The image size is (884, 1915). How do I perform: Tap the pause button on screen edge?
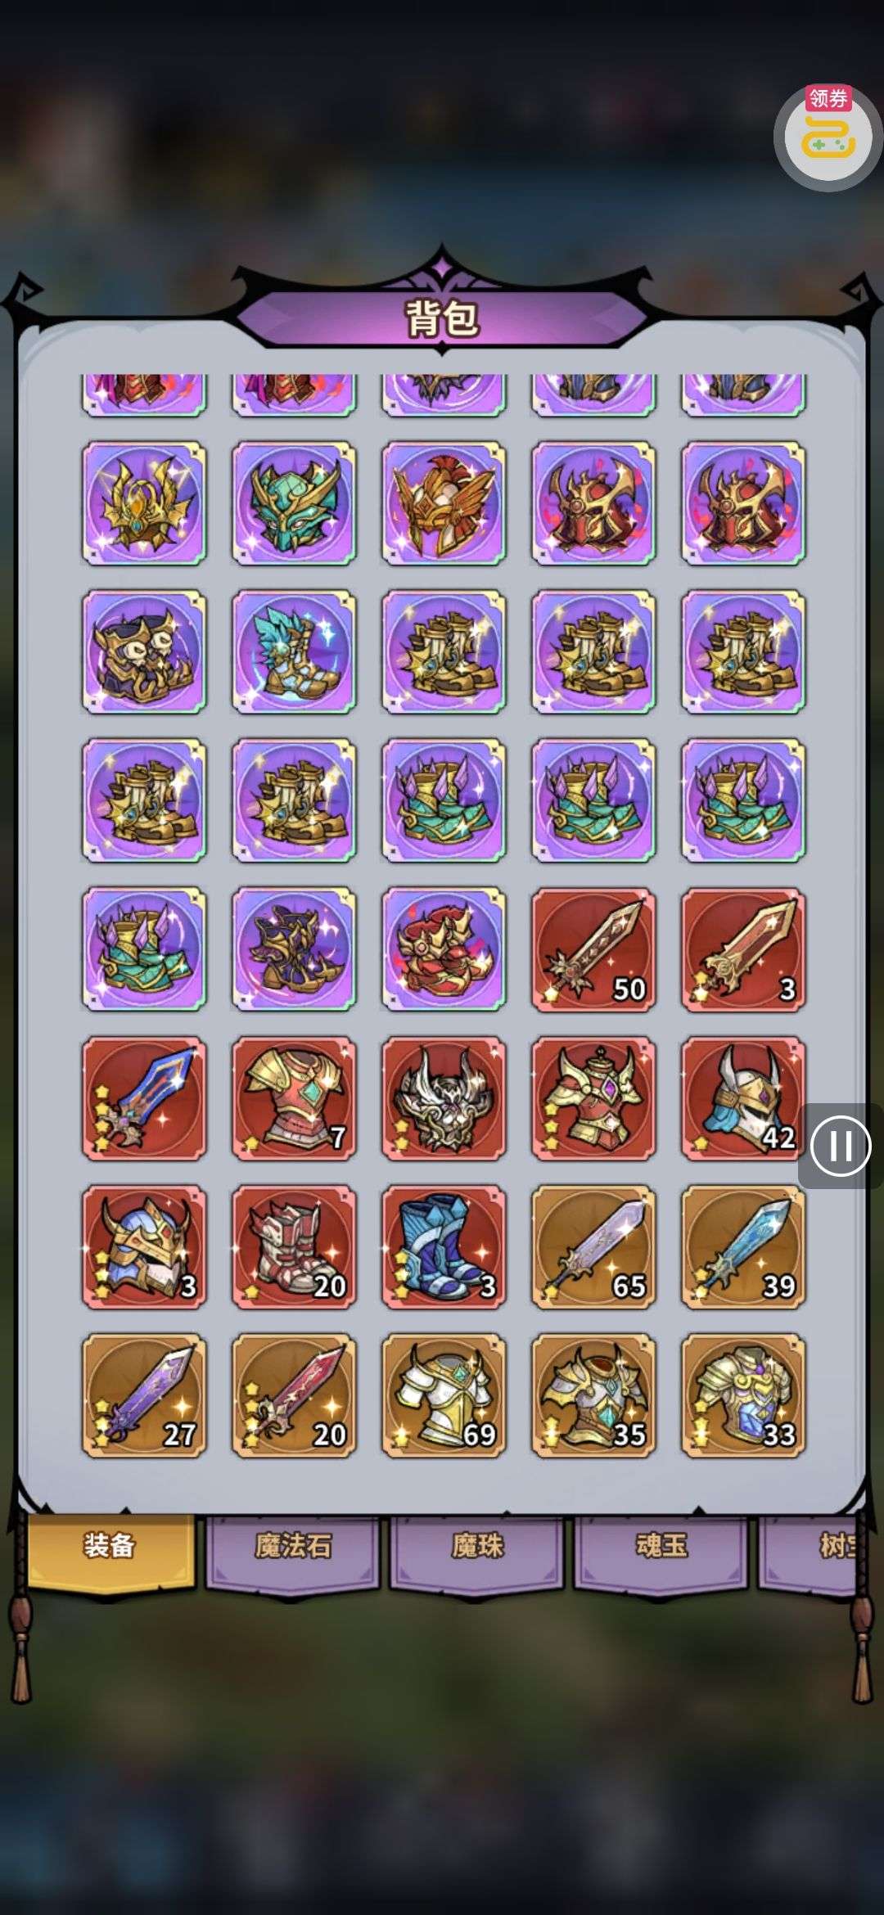tap(841, 1146)
